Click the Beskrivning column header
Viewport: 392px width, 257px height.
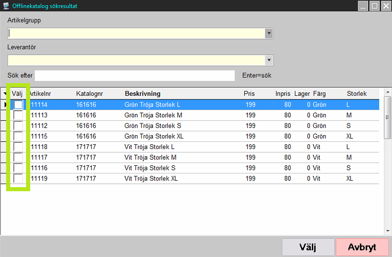pos(143,94)
